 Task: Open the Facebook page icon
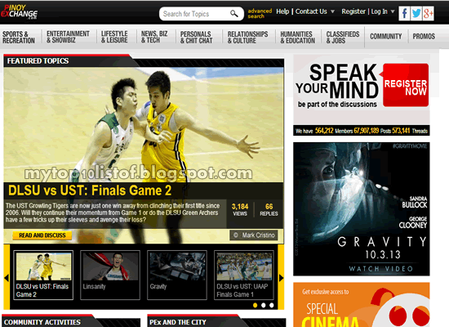404,13
